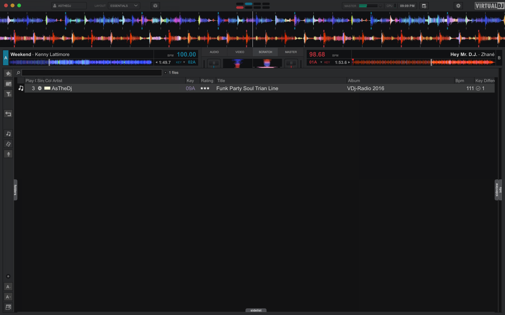The image size is (505, 315).
Task: Switch to the SCRATCH mixer tab
Action: [x=265, y=52]
